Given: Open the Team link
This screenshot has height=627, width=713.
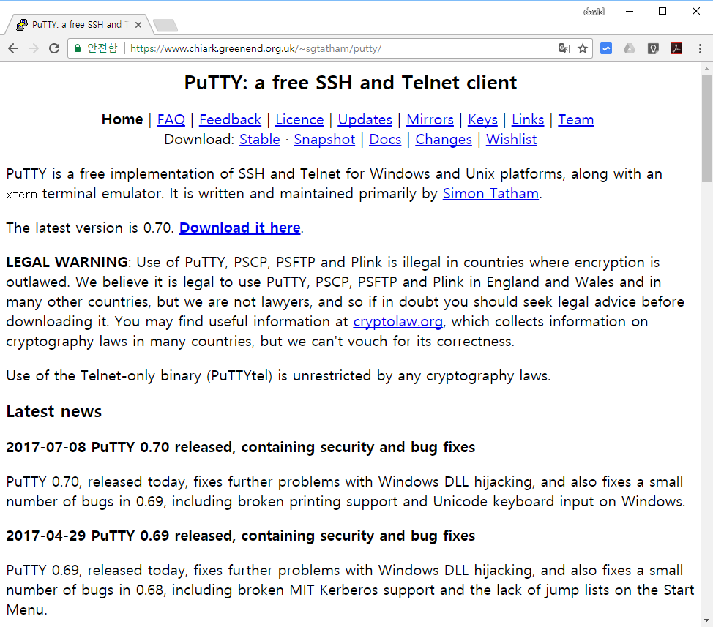Looking at the screenshot, I should click(x=576, y=119).
